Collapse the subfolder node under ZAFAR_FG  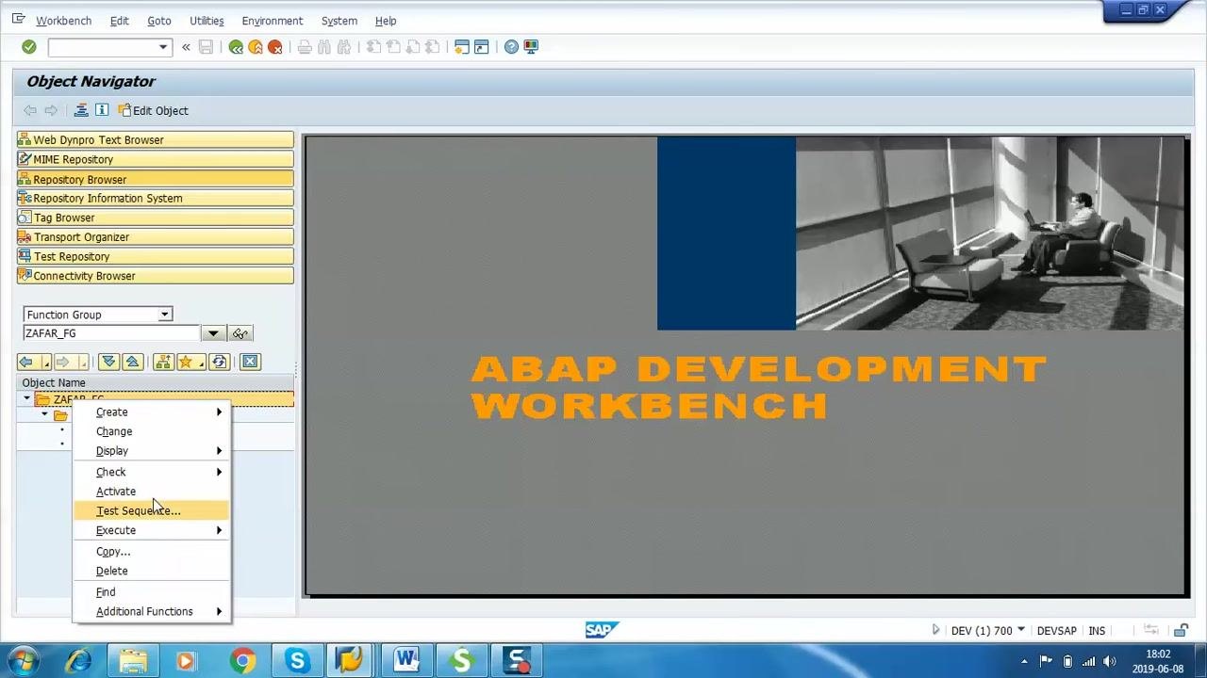44,414
